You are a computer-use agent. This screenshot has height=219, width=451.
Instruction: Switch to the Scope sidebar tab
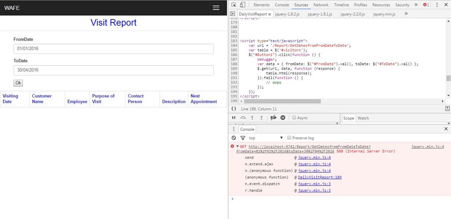pyautogui.click(x=349, y=118)
